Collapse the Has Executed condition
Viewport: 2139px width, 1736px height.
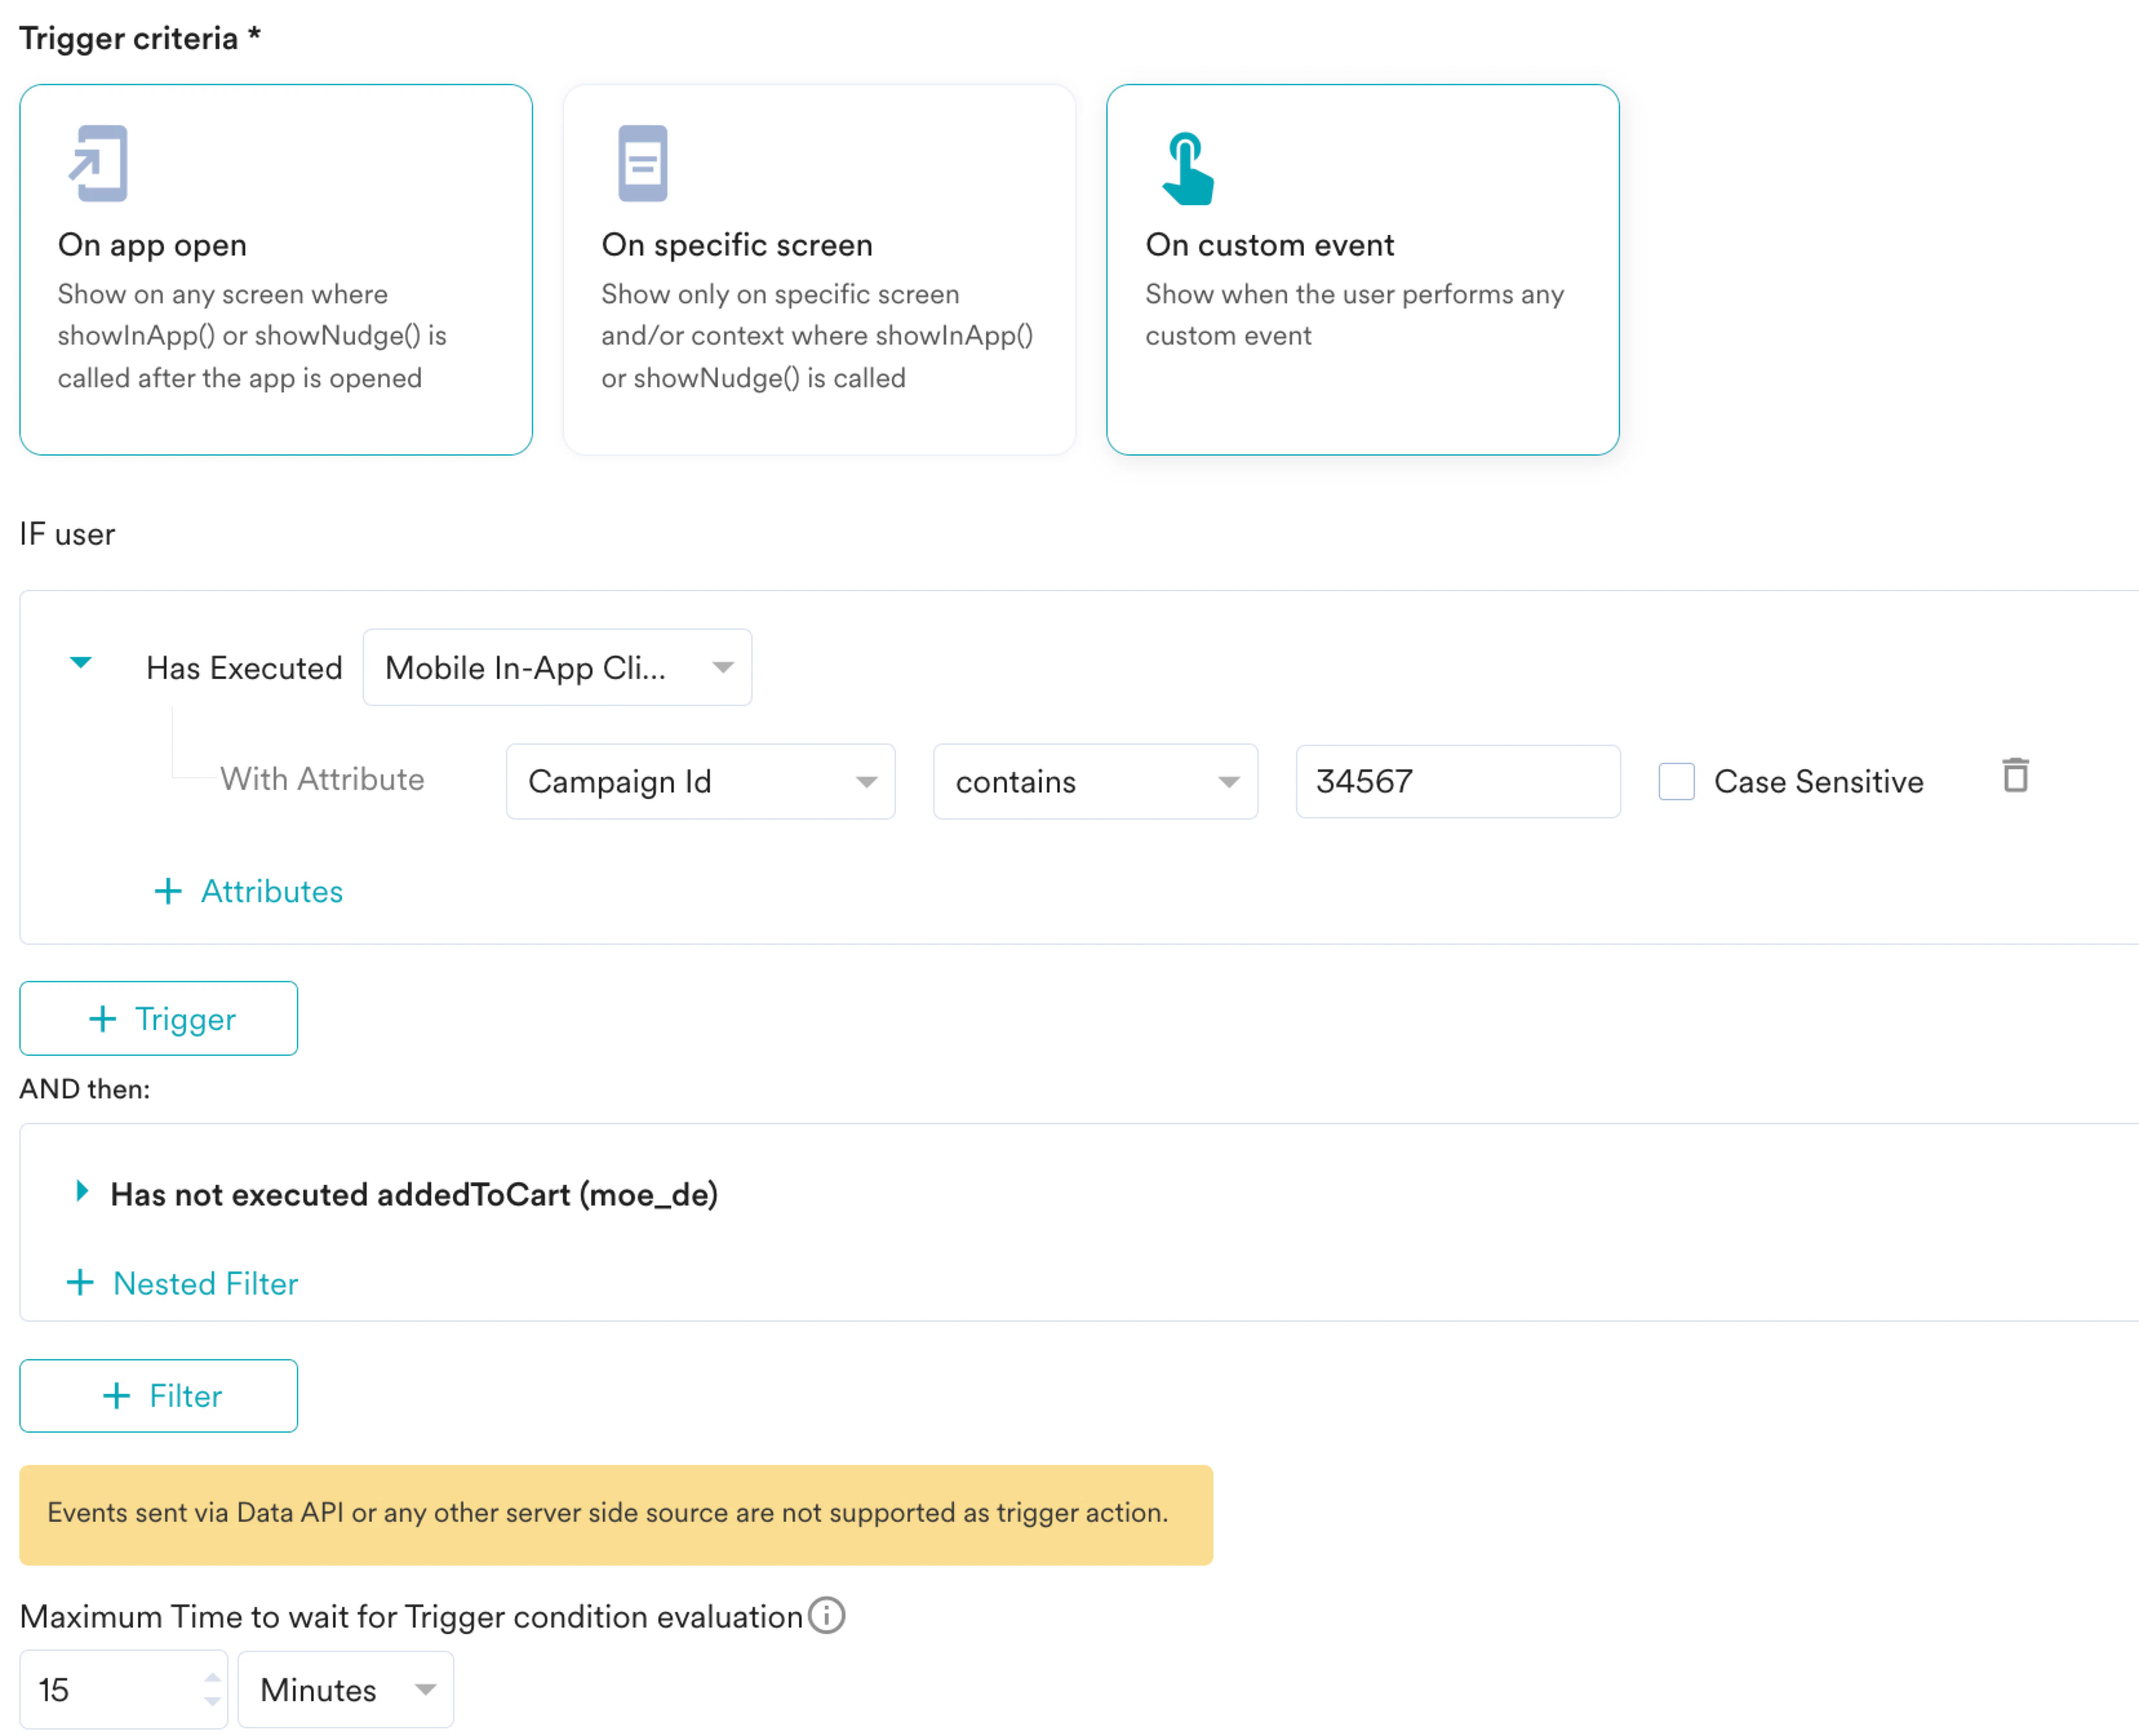81,662
